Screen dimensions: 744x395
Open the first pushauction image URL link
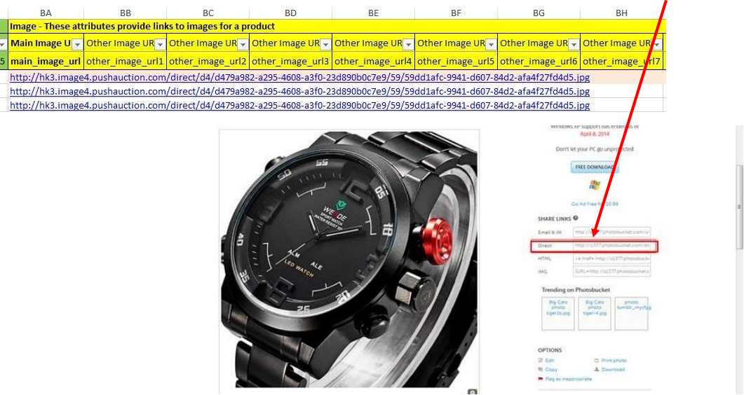[299, 77]
